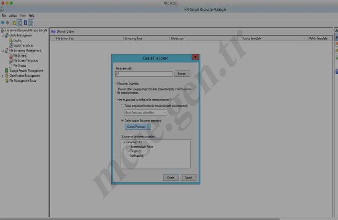Click the Forward arrow toolbar icon
This screenshot has height=220, width=338.
coord(8,23)
